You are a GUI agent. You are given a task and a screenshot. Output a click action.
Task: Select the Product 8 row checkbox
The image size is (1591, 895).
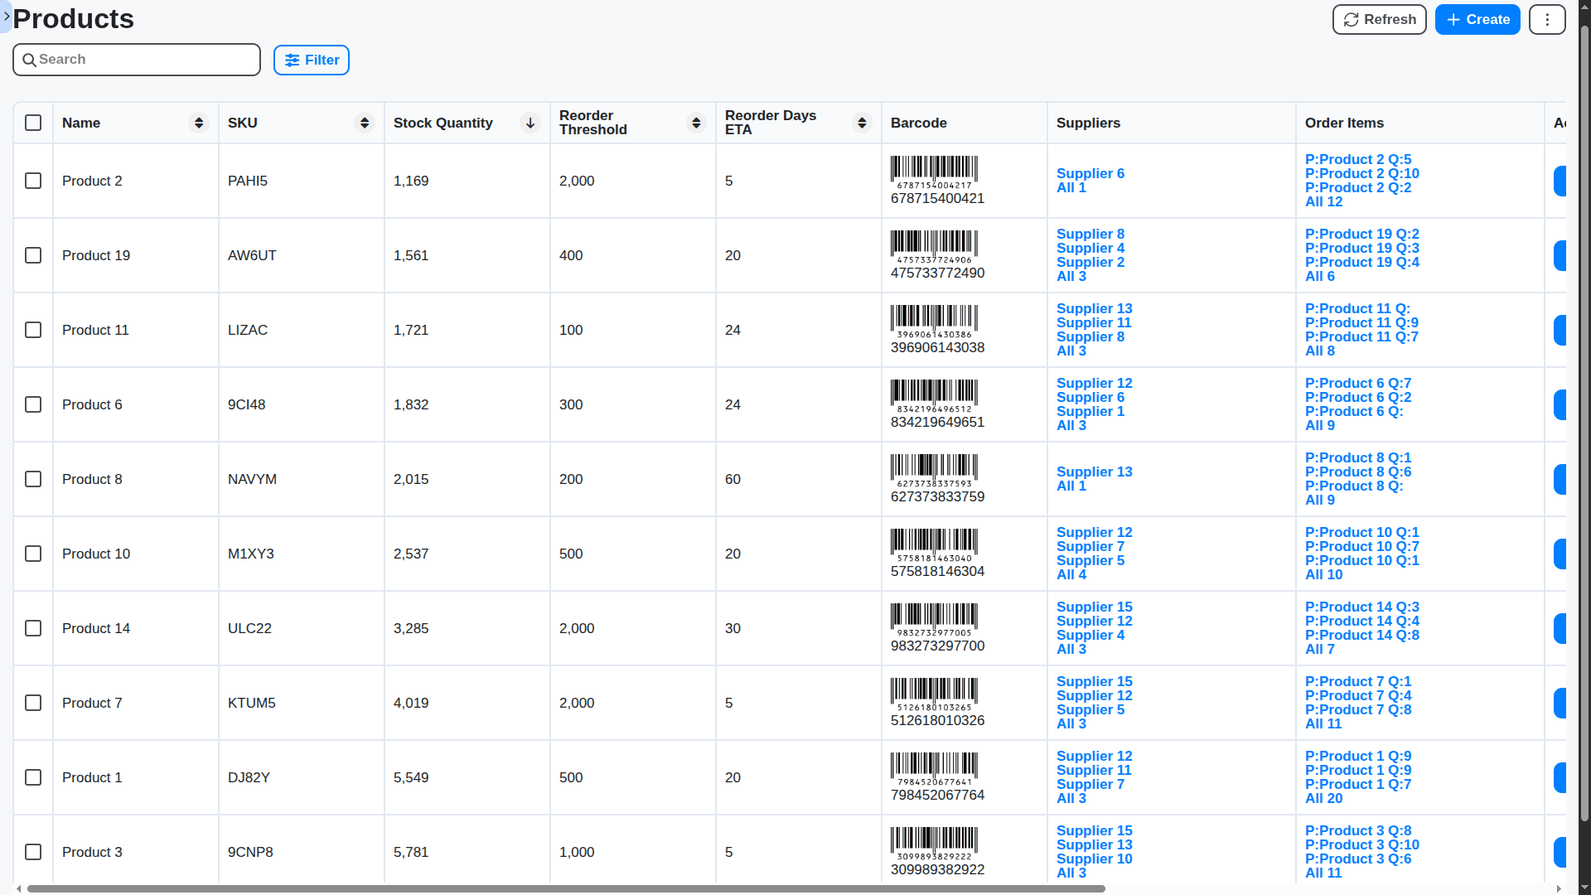point(33,479)
